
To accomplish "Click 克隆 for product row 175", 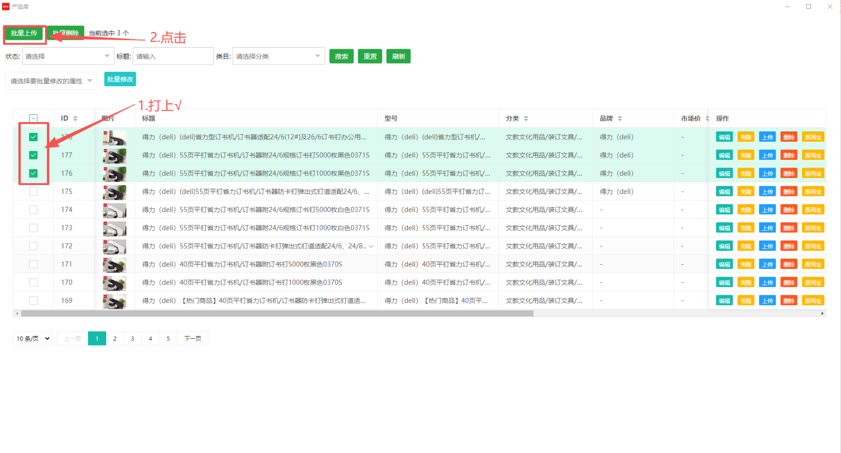I will tap(746, 191).
